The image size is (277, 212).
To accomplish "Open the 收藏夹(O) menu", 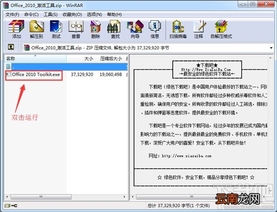I will tap(72, 14).
